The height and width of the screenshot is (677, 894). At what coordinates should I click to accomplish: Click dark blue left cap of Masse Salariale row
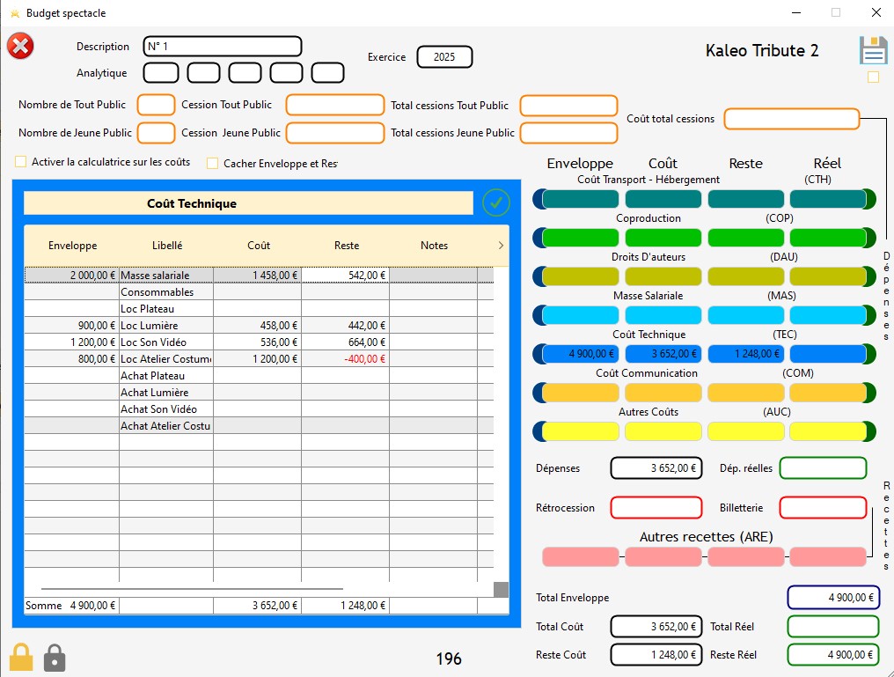pyautogui.click(x=538, y=315)
